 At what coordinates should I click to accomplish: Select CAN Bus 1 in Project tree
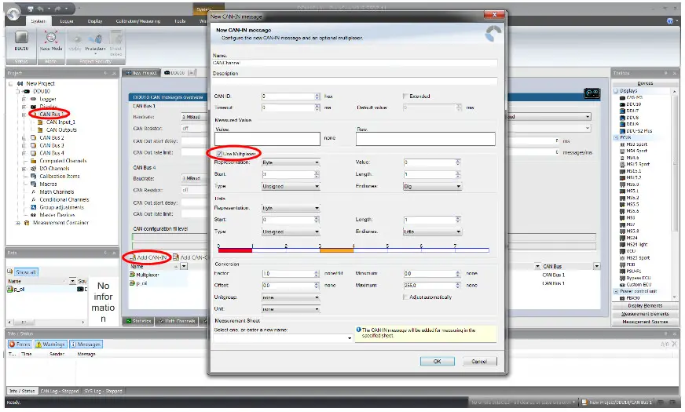tap(52, 115)
